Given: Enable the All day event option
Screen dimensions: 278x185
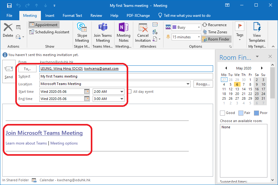Looking at the screenshot, I should (x=130, y=92).
